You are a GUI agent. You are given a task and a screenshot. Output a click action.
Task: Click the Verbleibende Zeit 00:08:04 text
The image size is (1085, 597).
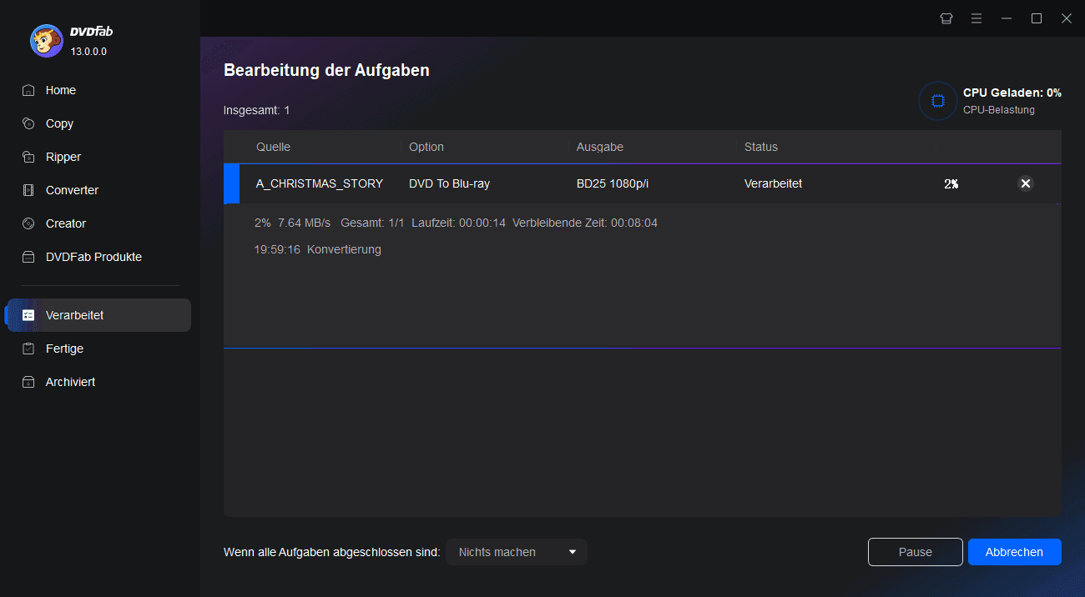[585, 223]
